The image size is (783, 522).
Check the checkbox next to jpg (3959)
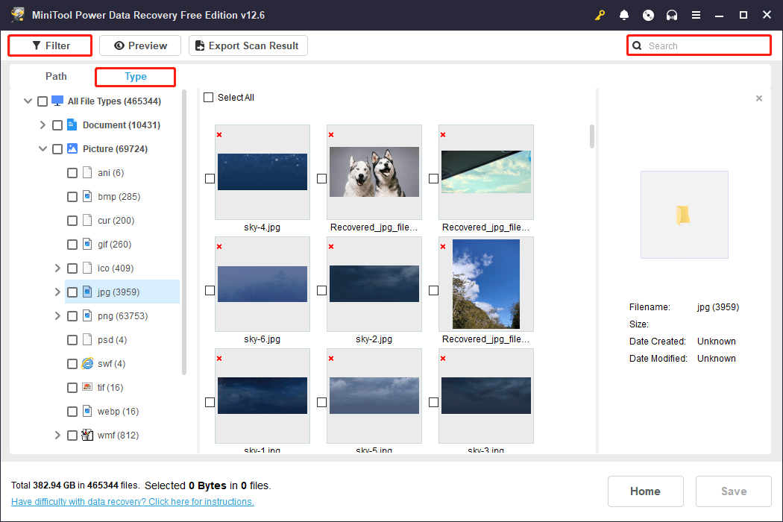tap(72, 292)
